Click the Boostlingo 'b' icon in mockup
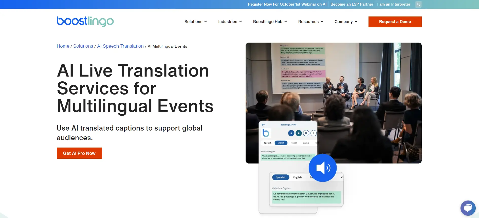This screenshot has height=218, width=479. [266, 133]
